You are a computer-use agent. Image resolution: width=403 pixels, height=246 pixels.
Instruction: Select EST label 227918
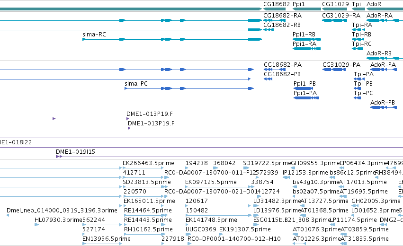(173, 239)
